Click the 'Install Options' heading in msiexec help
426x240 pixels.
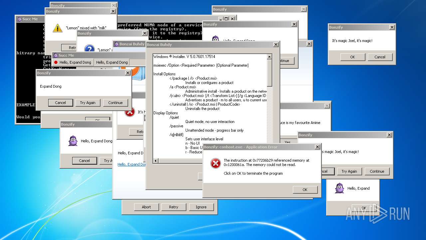coord(164,74)
